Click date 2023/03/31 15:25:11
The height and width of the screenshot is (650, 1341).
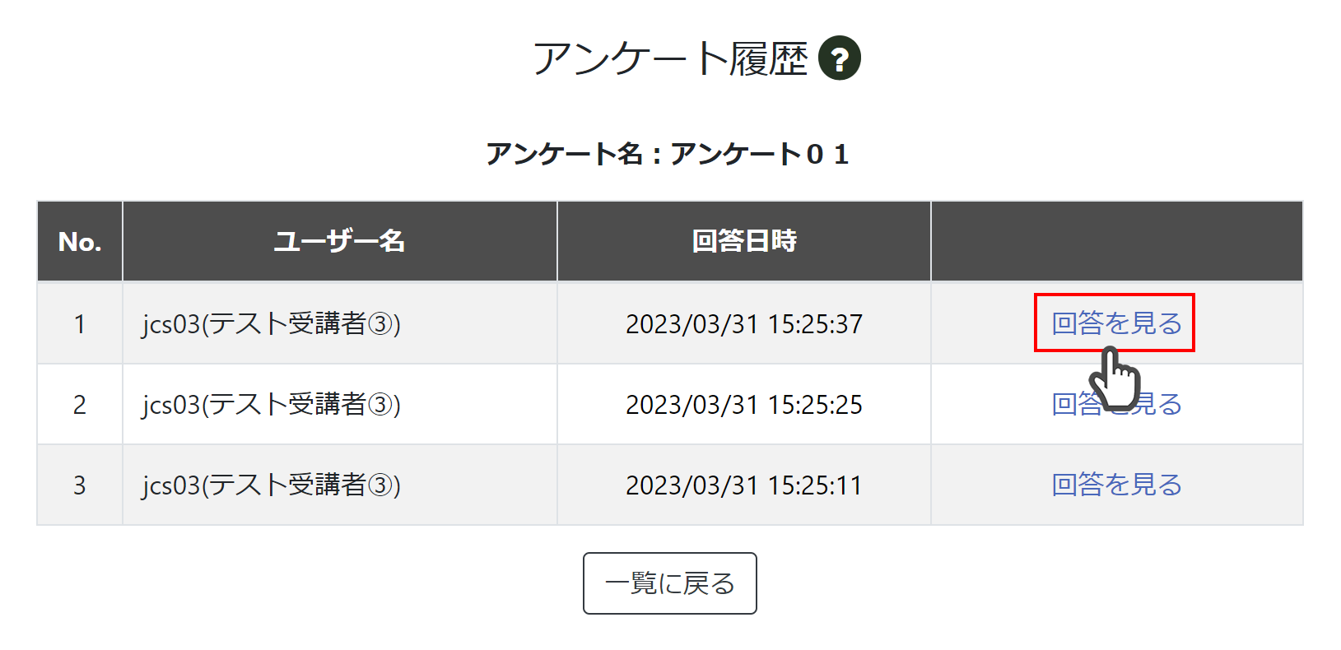[x=744, y=485]
